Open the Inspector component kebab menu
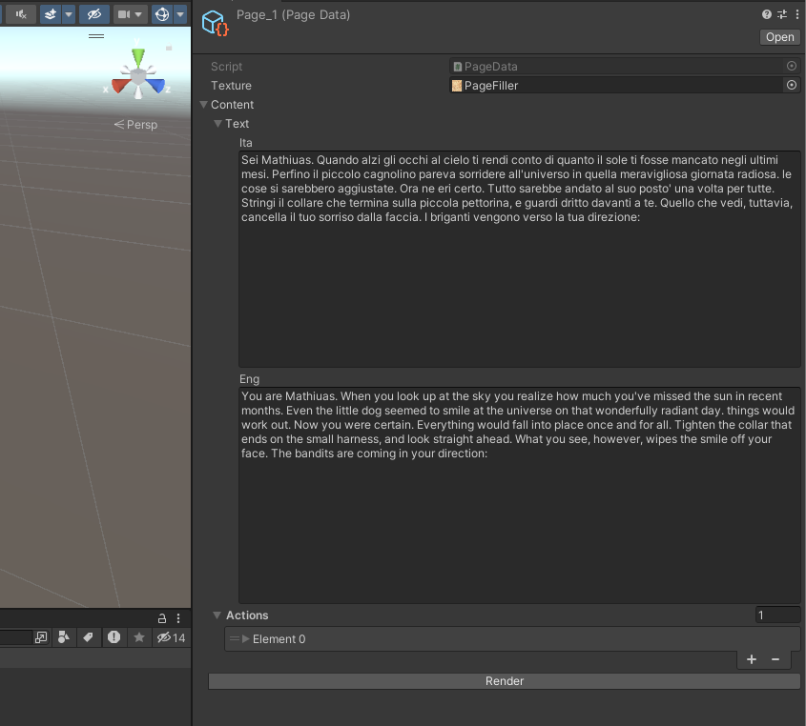Image resolution: width=806 pixels, height=726 pixels. (797, 14)
